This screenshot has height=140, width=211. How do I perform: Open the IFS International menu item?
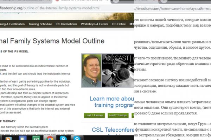pos(66,24)
